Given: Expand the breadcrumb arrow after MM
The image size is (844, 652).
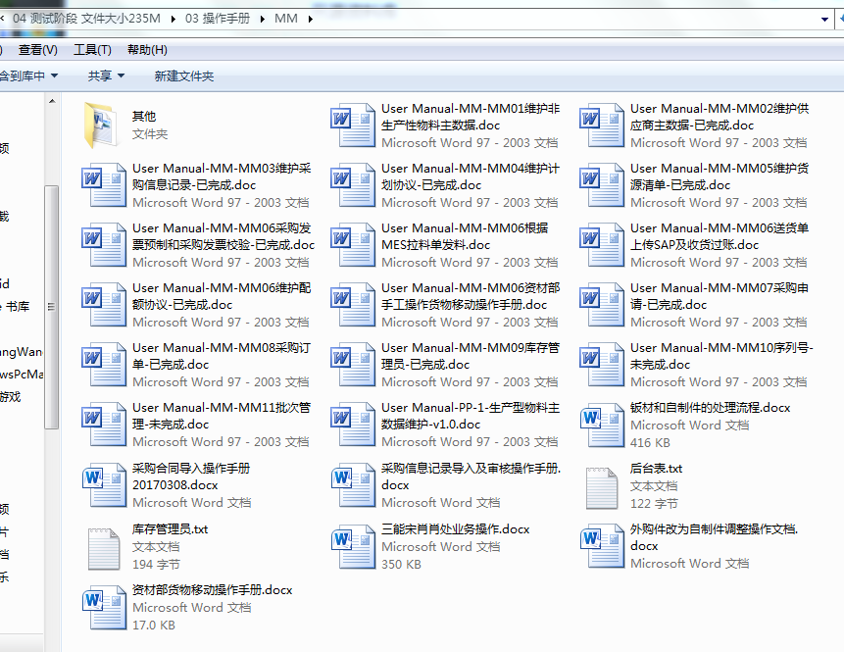Looking at the screenshot, I should coord(311,19).
